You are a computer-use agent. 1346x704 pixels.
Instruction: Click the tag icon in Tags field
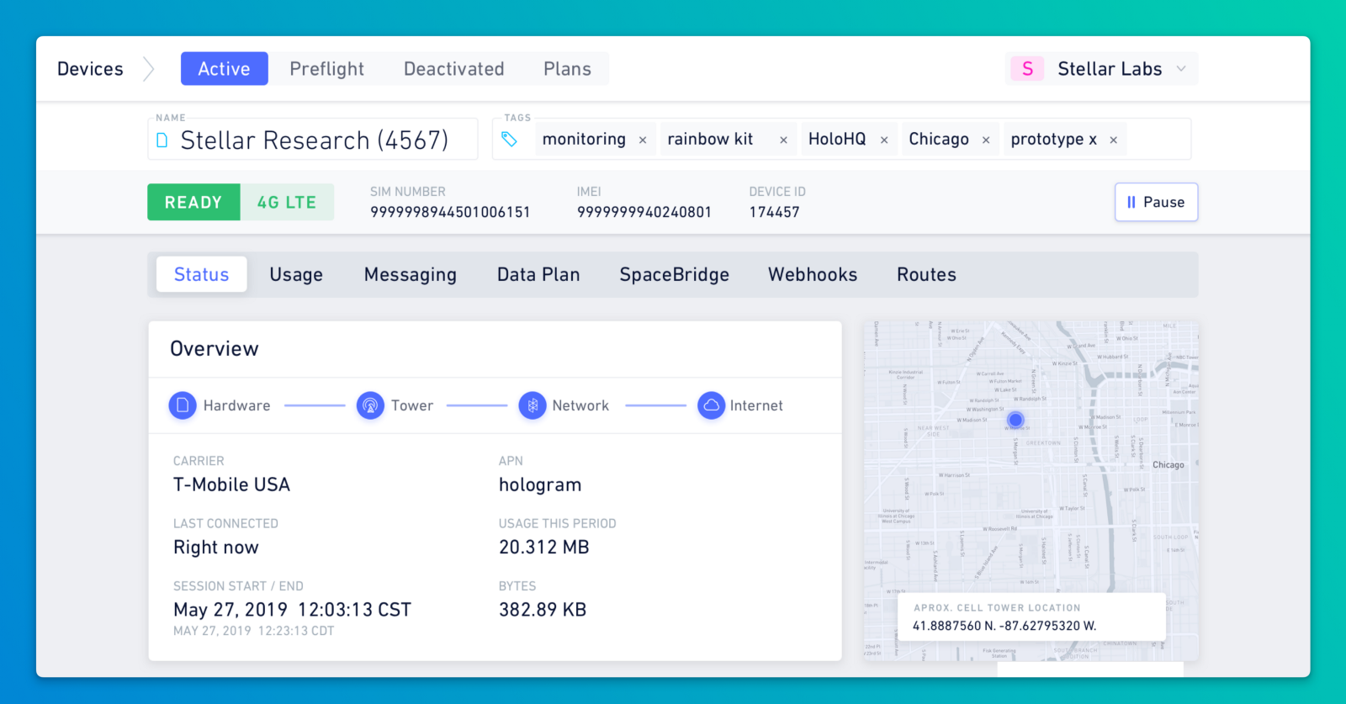point(509,139)
